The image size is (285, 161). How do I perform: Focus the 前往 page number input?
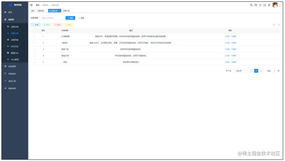click(x=274, y=71)
